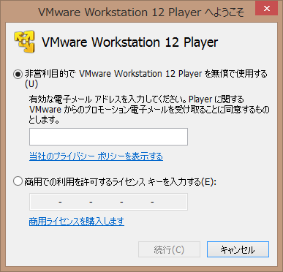
Task: Click the license key entry field
Action: [108, 202]
